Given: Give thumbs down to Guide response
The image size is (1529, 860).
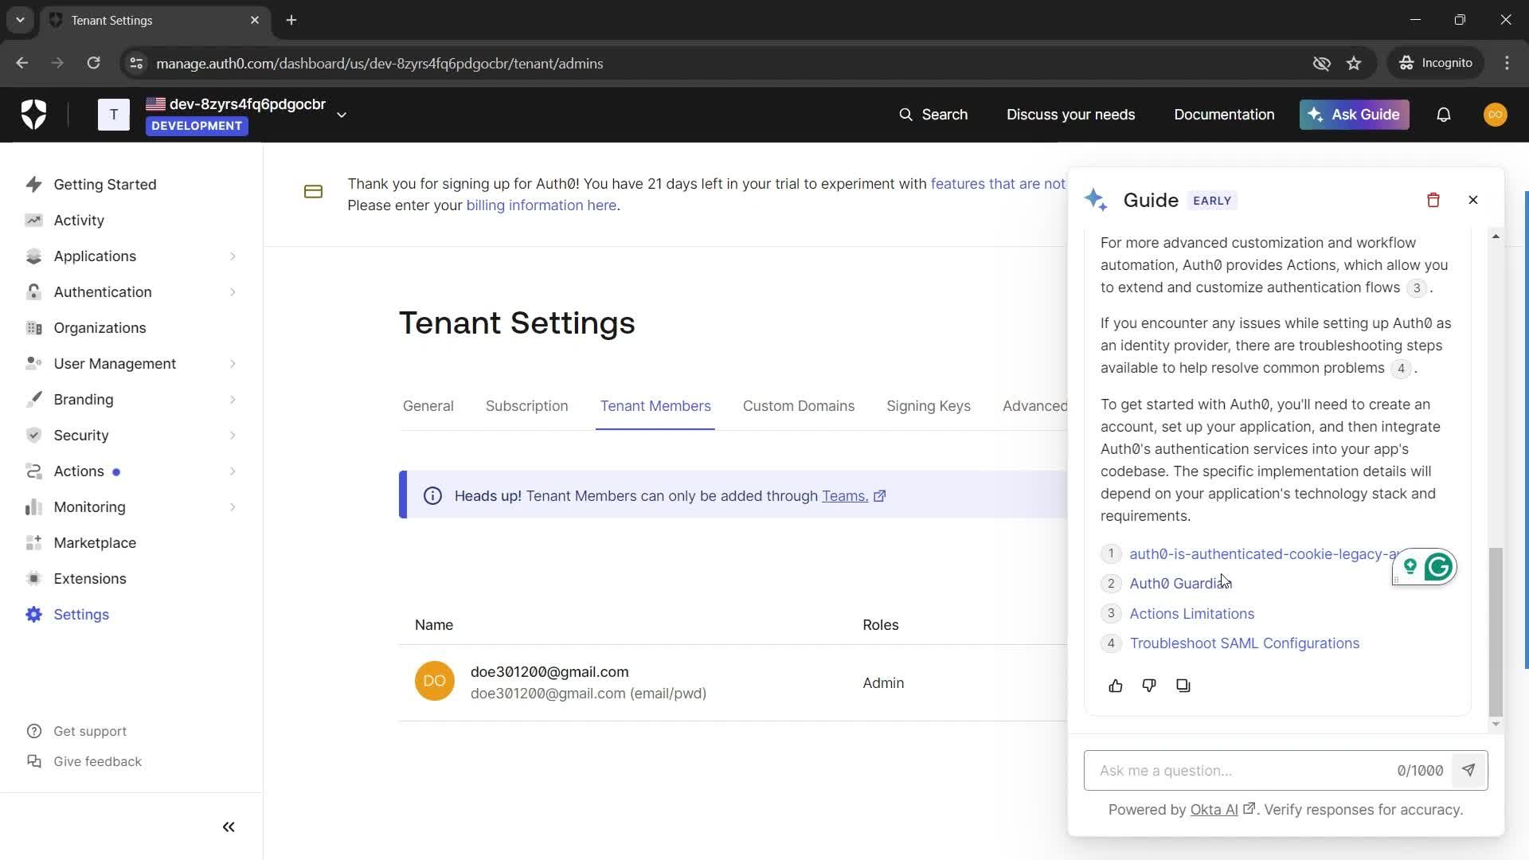Looking at the screenshot, I should (x=1148, y=686).
